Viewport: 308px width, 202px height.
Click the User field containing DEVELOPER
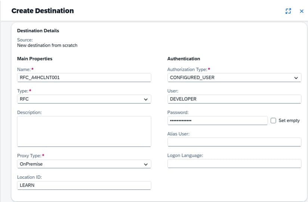[x=234, y=99]
